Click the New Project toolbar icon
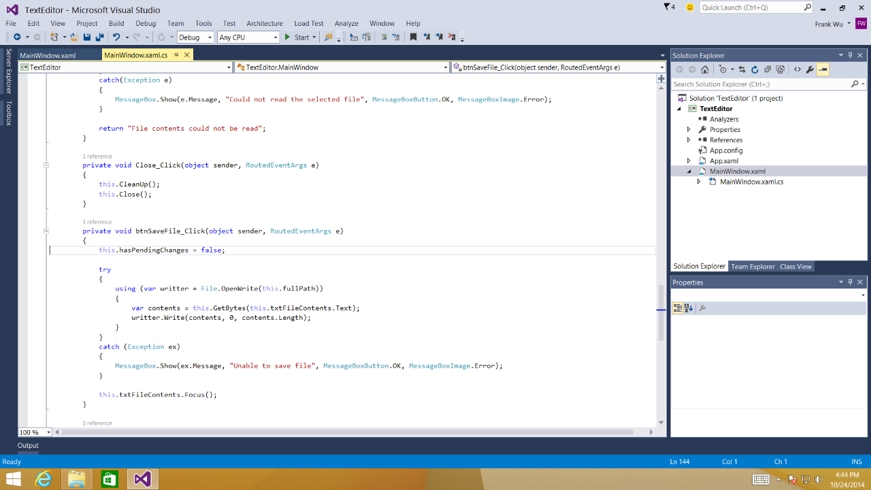This screenshot has height=490, width=871. pos(54,37)
